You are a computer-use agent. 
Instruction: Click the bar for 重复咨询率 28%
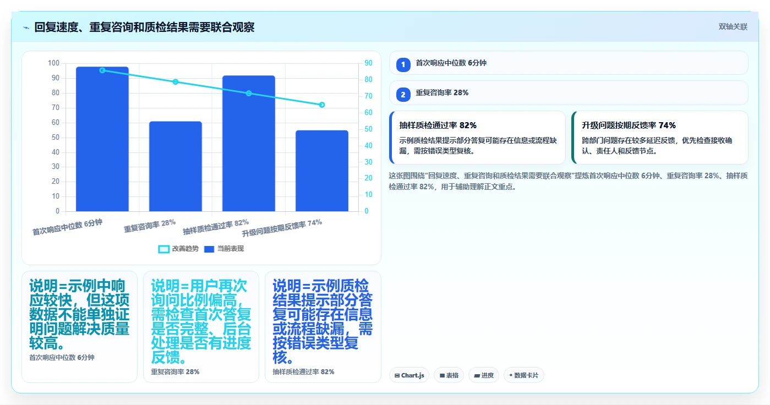176,166
